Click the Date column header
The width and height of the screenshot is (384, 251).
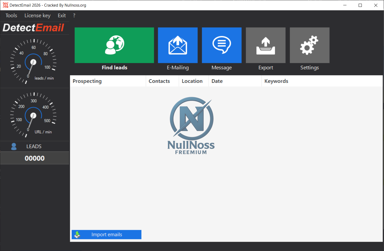pyautogui.click(x=217, y=81)
